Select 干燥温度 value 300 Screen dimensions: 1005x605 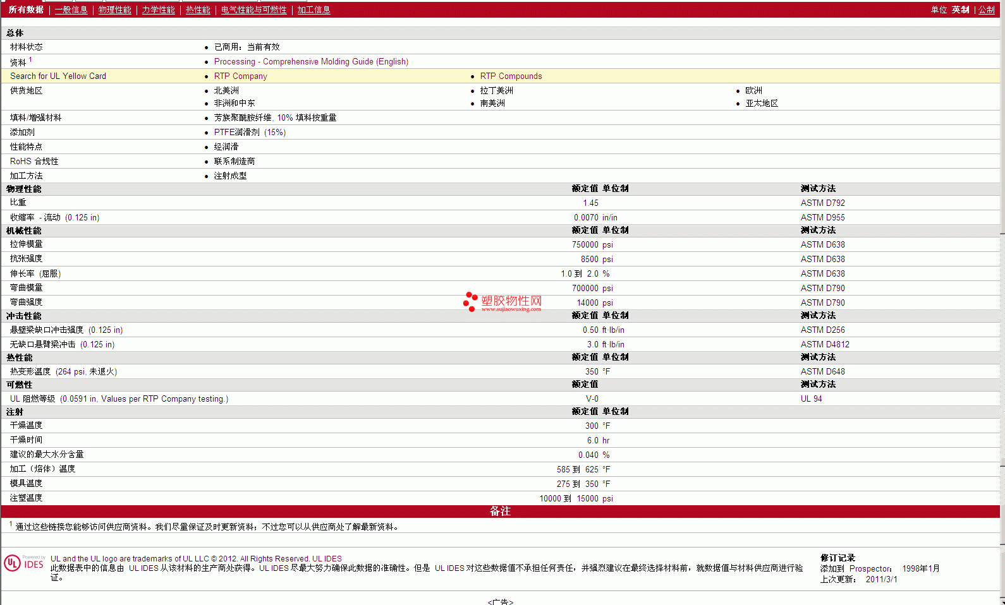(592, 426)
